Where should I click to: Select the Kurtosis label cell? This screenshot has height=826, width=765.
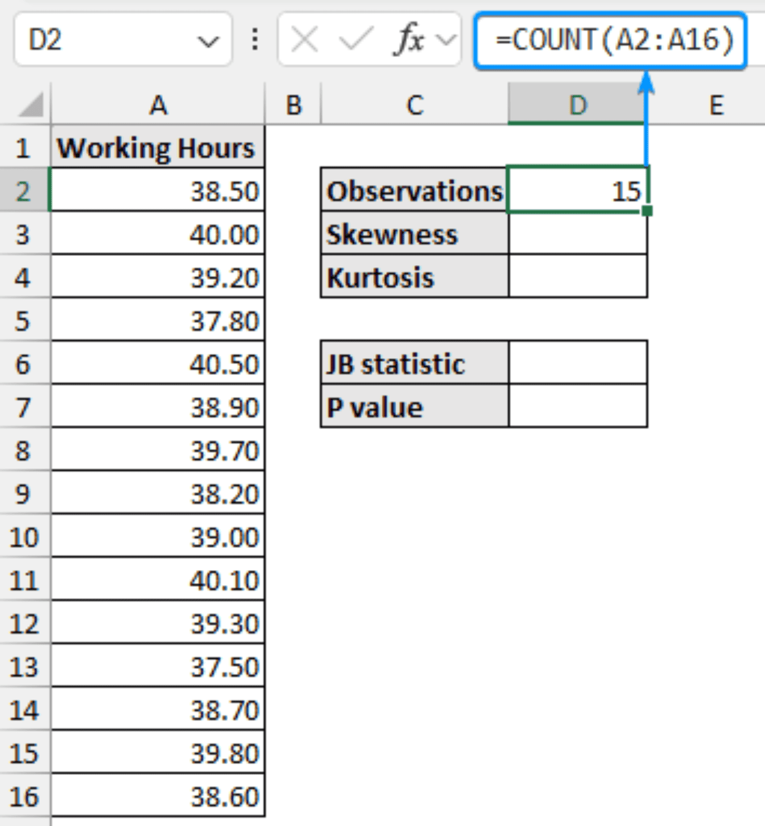414,277
